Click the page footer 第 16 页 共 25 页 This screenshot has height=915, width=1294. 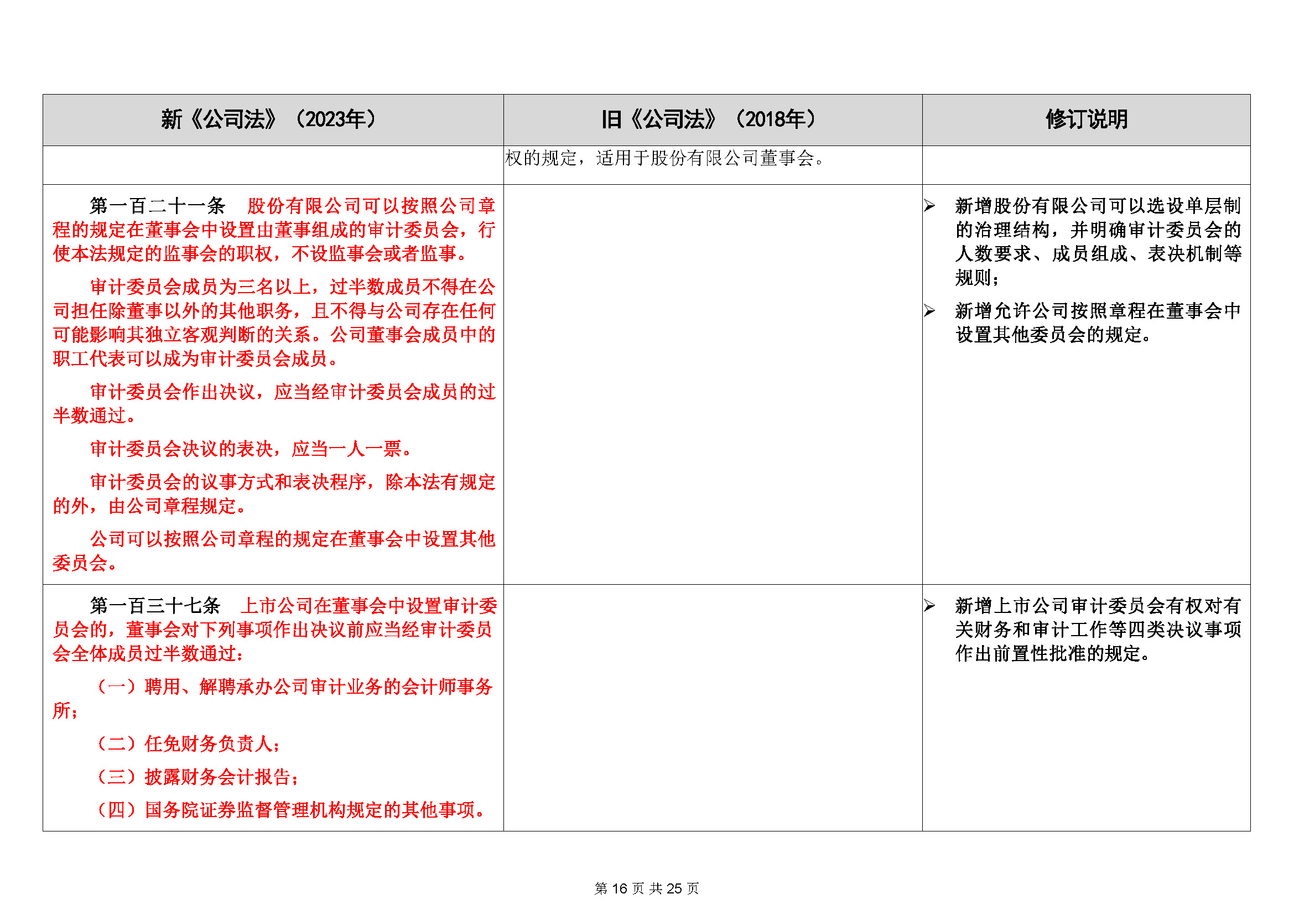(646, 888)
